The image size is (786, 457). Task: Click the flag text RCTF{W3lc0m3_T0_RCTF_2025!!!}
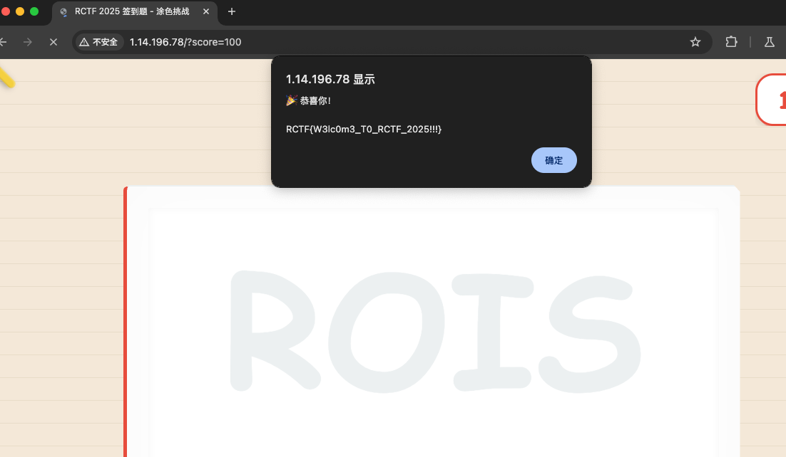click(x=364, y=129)
